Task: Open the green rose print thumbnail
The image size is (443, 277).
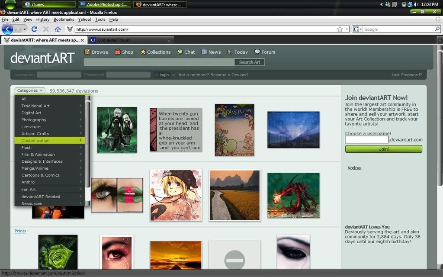Action: pos(58,252)
